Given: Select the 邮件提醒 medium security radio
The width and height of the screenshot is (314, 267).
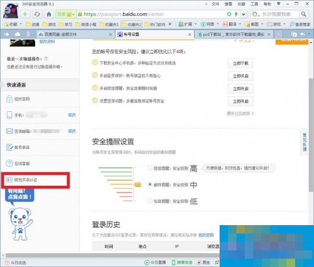Looking at the screenshot, I should pos(149,184).
